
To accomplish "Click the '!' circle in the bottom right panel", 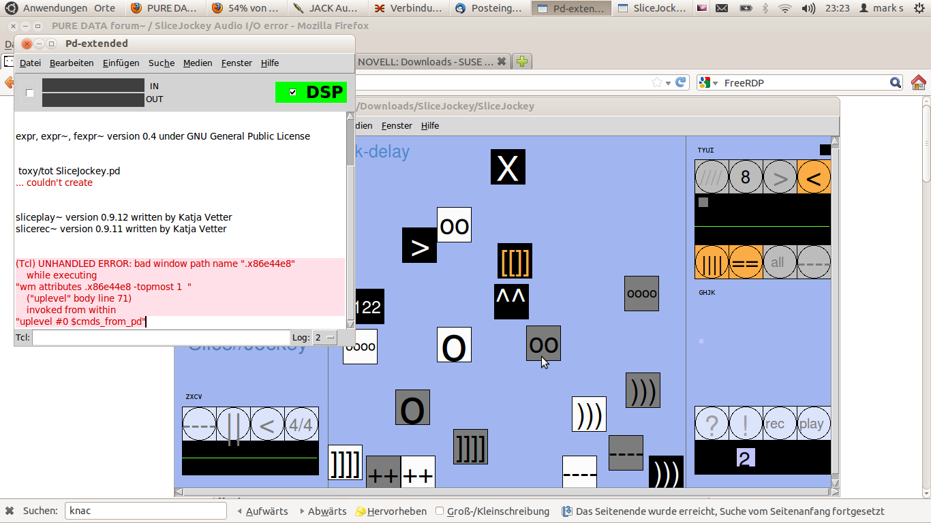I will (x=746, y=424).
